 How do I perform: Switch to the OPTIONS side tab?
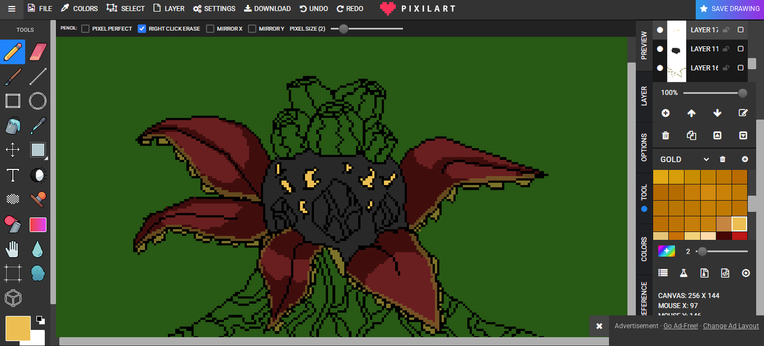click(x=644, y=147)
